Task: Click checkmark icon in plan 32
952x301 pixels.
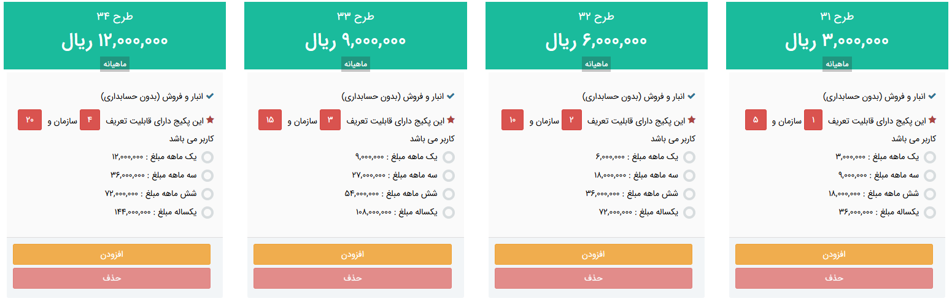Action: click(692, 96)
